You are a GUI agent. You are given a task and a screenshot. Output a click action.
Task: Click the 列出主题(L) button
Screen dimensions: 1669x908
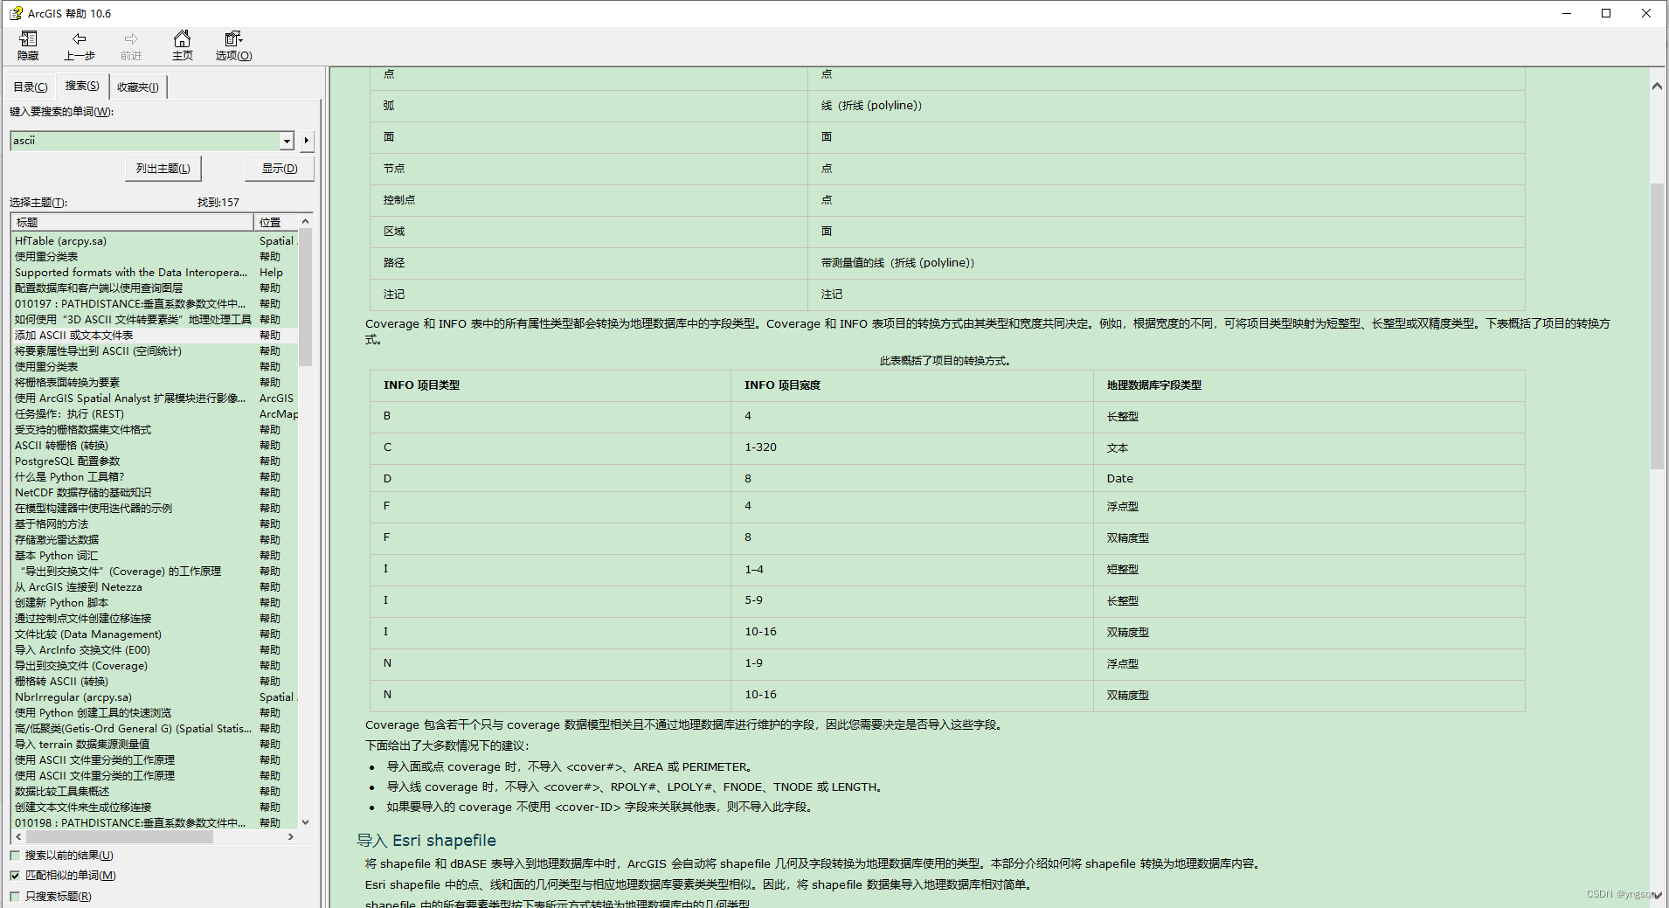[163, 169]
